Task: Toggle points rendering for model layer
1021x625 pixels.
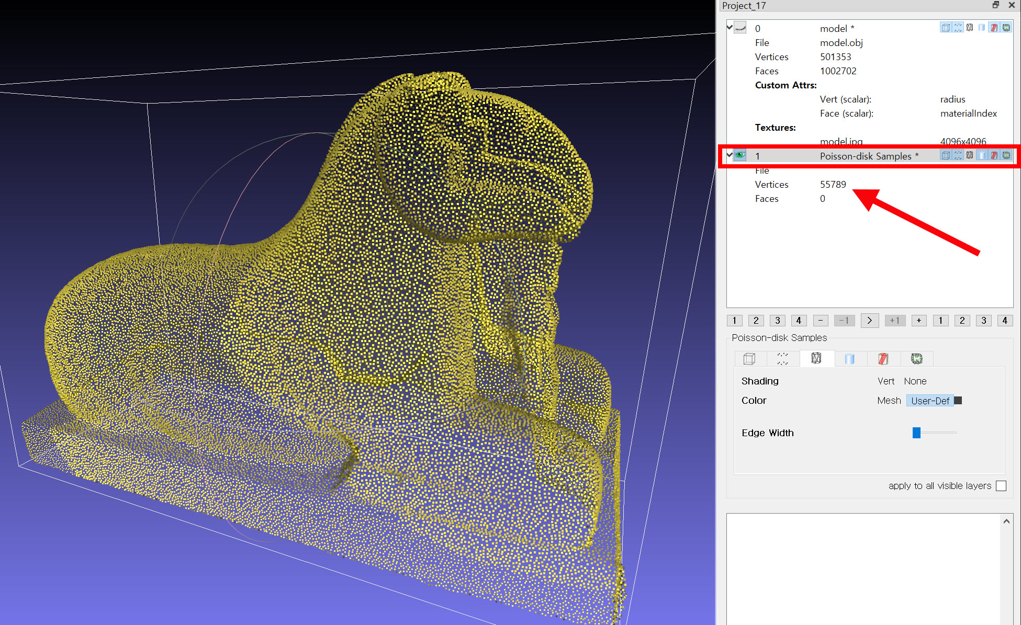Action: click(x=958, y=28)
